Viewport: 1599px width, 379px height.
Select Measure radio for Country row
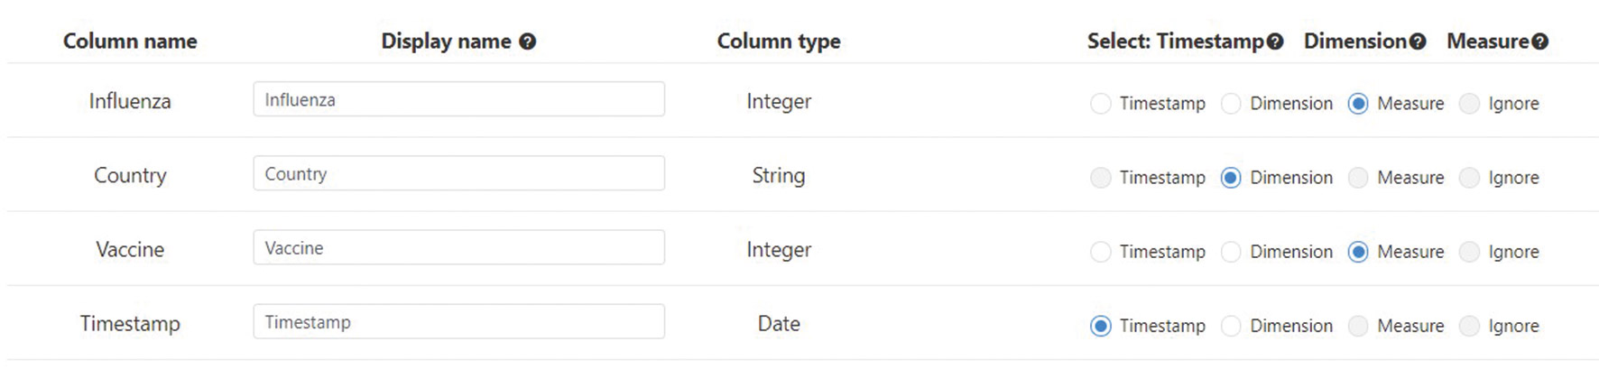tap(1358, 178)
